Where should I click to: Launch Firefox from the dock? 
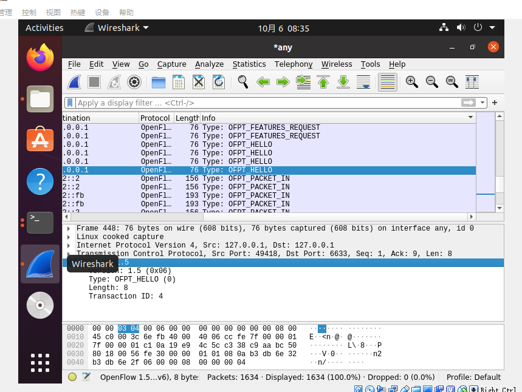click(40, 57)
